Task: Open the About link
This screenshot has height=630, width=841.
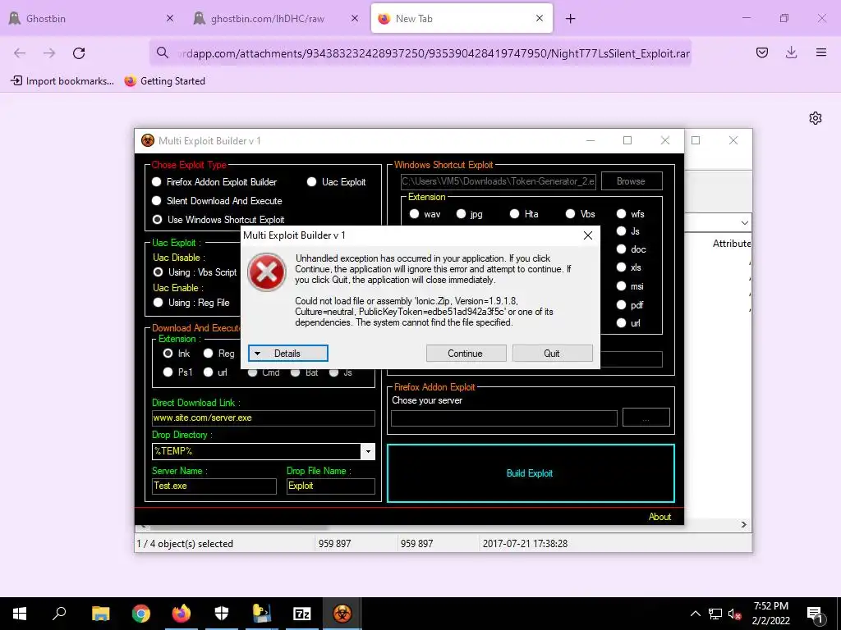Action: 659,517
